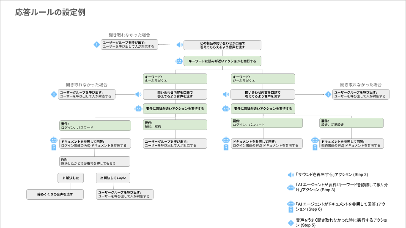Screen dimensions: 406x228
Task: Click the speaker icon in the びーぷろだくと branch
Action: pyautogui.click(x=226, y=94)
